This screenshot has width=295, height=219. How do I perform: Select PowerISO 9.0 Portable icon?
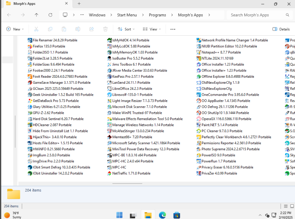tap(199, 155)
